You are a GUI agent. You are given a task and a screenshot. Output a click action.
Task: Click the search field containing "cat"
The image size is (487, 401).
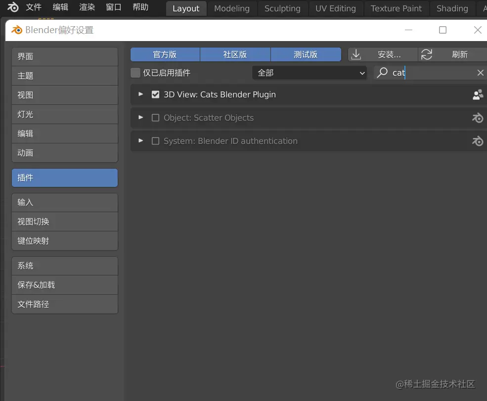[x=430, y=73]
